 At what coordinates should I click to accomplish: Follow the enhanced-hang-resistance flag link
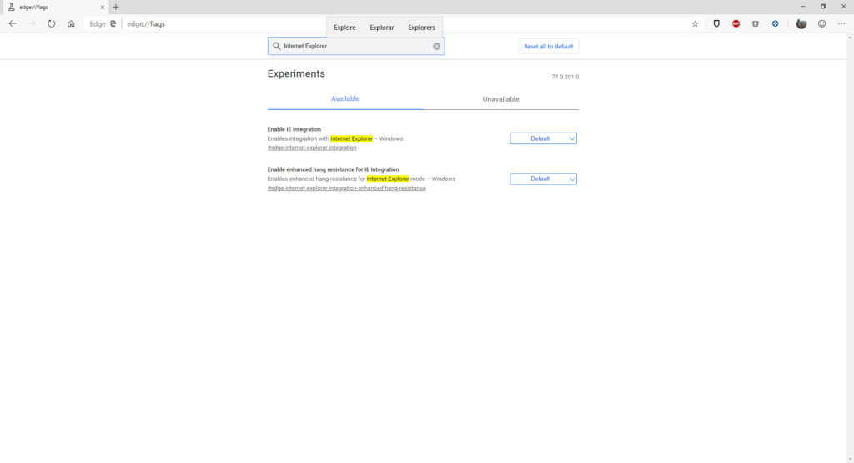[x=346, y=188]
